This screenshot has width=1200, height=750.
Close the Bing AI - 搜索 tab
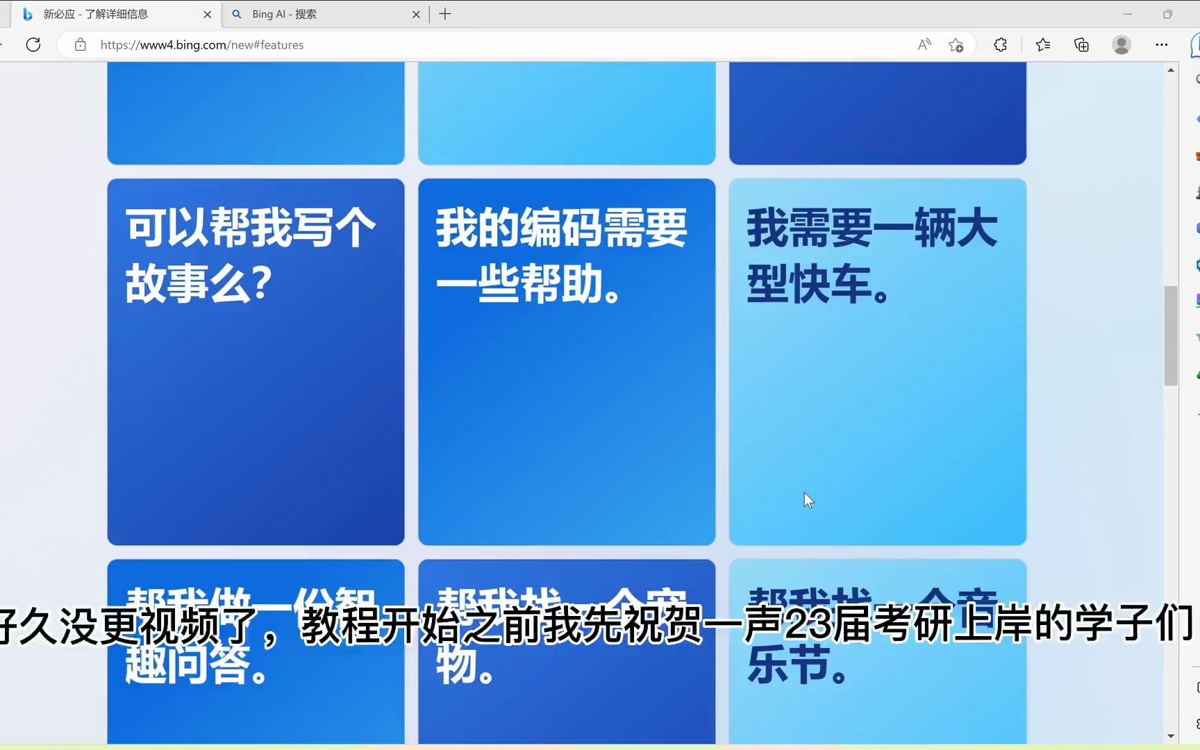point(416,14)
